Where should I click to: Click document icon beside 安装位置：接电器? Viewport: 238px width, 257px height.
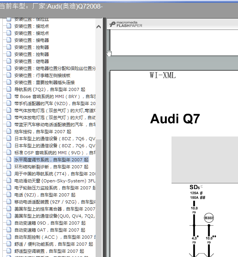(9, 40)
